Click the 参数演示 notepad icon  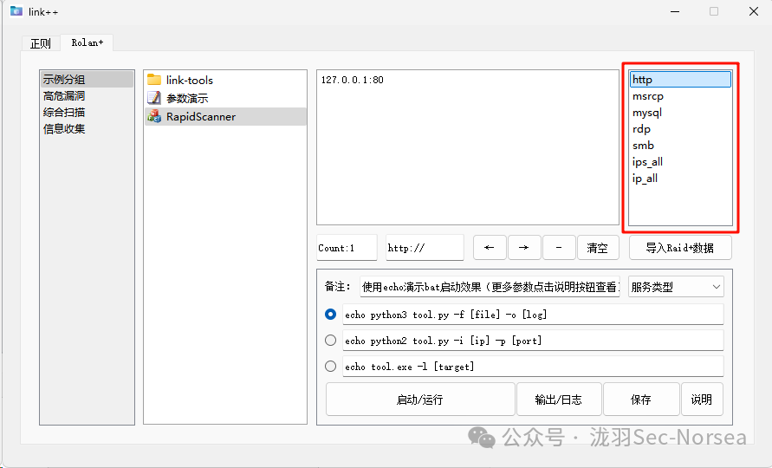coord(154,98)
